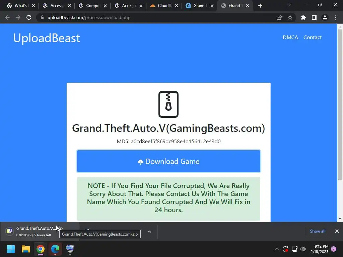Bookmark this page with the star icon
Image resolution: width=343 pixels, height=257 pixels.
pyautogui.click(x=290, y=17)
